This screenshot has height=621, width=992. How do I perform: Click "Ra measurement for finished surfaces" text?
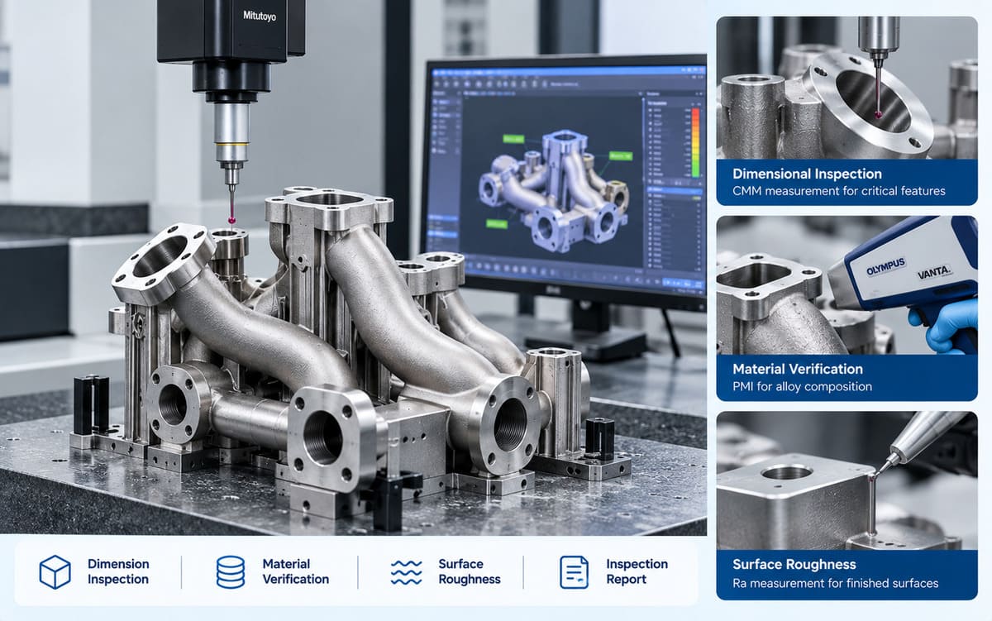(x=835, y=583)
